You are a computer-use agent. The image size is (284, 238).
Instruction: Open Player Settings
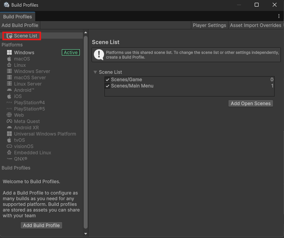click(x=209, y=25)
